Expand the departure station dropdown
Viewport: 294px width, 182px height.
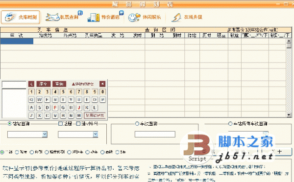pos(45,134)
